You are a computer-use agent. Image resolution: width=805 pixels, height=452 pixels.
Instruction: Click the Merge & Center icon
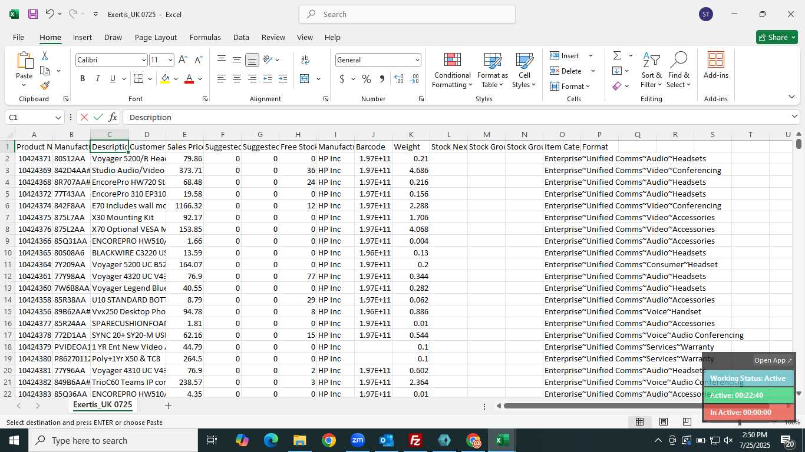pos(305,79)
